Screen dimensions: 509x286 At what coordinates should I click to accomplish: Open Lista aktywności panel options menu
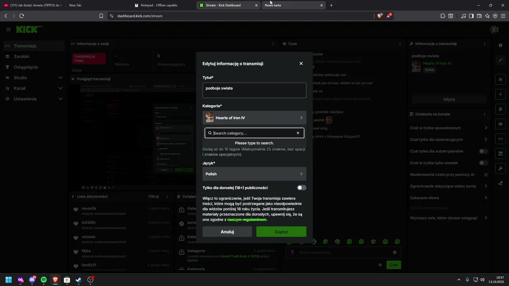click(x=167, y=197)
